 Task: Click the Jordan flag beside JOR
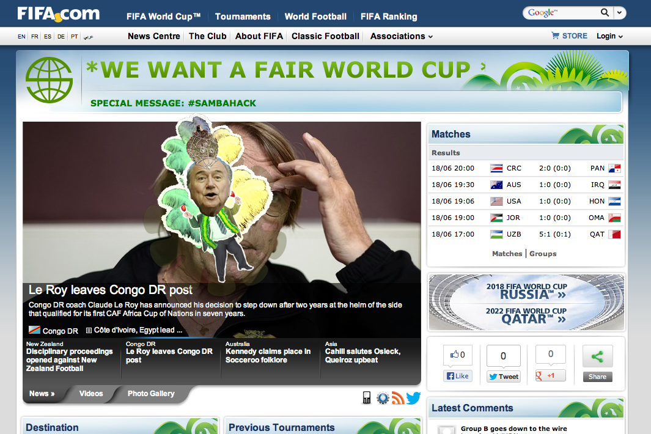(x=496, y=218)
